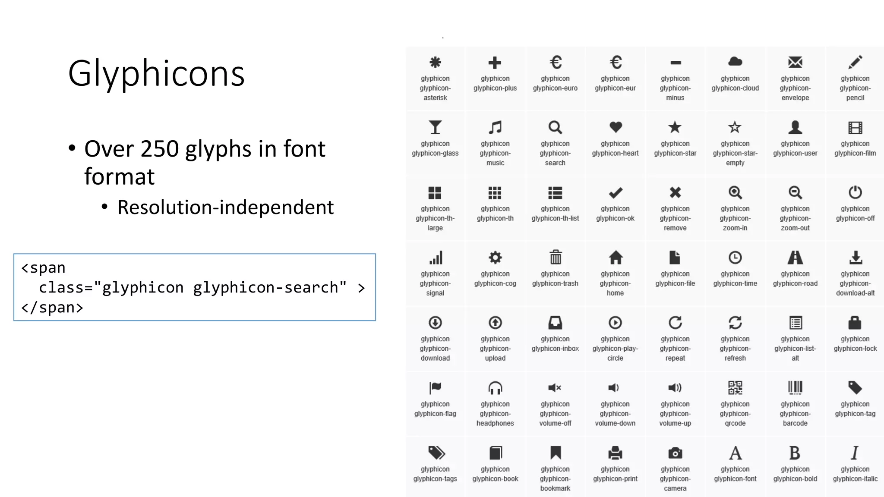
Task: Click the glyphicon-off power icon
Action: [x=855, y=192]
